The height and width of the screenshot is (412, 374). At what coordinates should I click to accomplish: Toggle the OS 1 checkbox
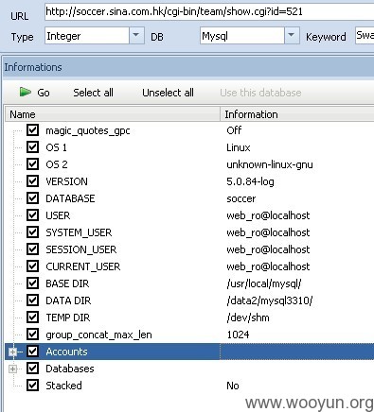32,147
